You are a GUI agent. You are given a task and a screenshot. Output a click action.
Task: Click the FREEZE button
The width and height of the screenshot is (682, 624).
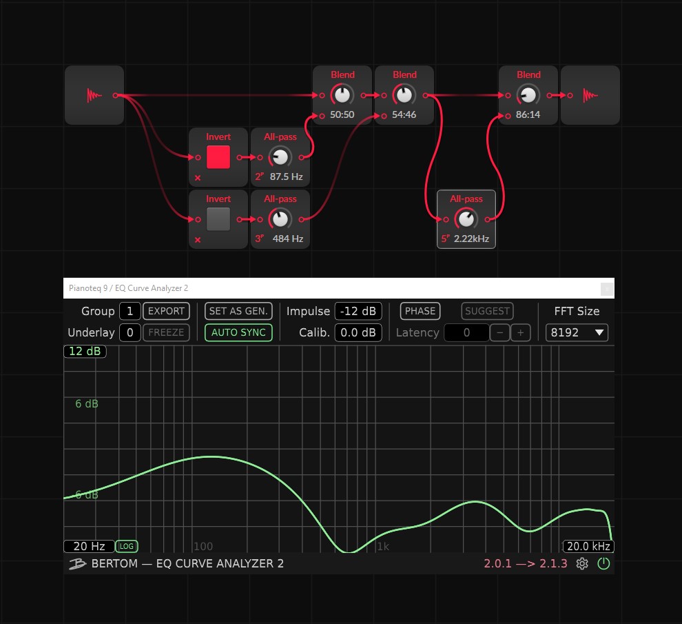click(x=166, y=332)
